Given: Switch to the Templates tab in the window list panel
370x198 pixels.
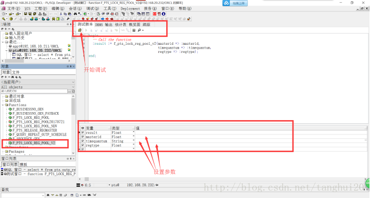Looking at the screenshot, I should pyautogui.click(x=24, y=164).
